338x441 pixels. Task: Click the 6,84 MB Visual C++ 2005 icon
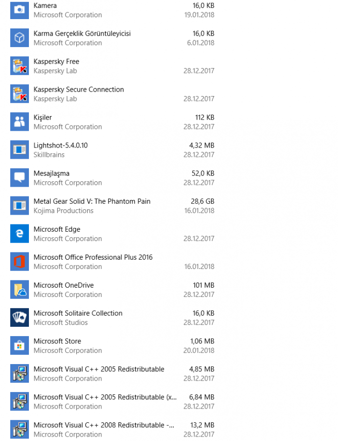tap(20, 401)
